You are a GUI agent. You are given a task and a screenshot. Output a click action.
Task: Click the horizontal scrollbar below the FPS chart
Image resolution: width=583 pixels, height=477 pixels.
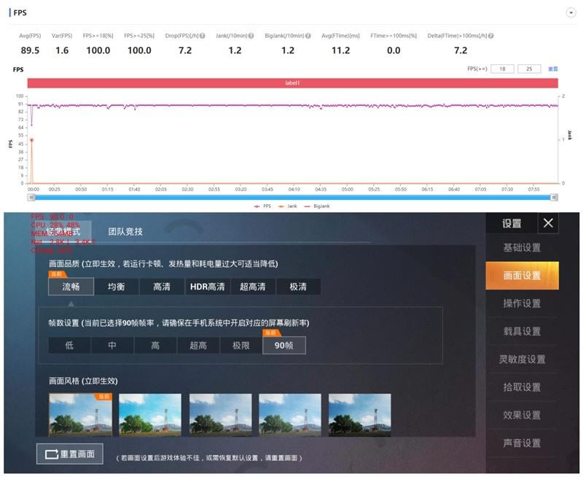291,195
